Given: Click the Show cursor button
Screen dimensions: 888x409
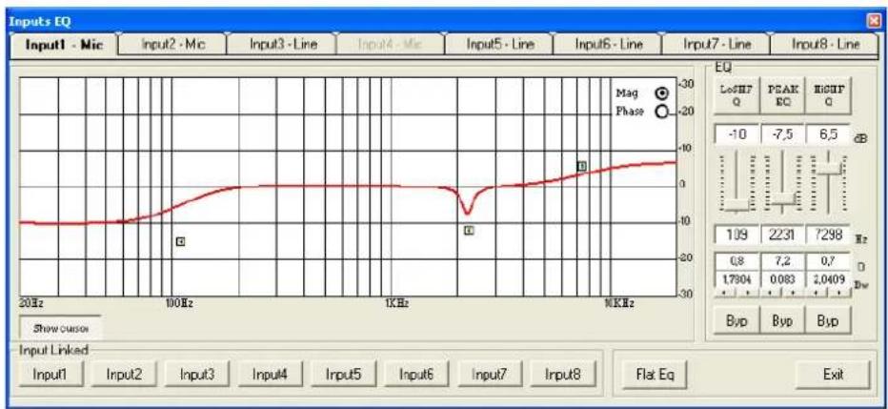Looking at the screenshot, I should point(60,327).
